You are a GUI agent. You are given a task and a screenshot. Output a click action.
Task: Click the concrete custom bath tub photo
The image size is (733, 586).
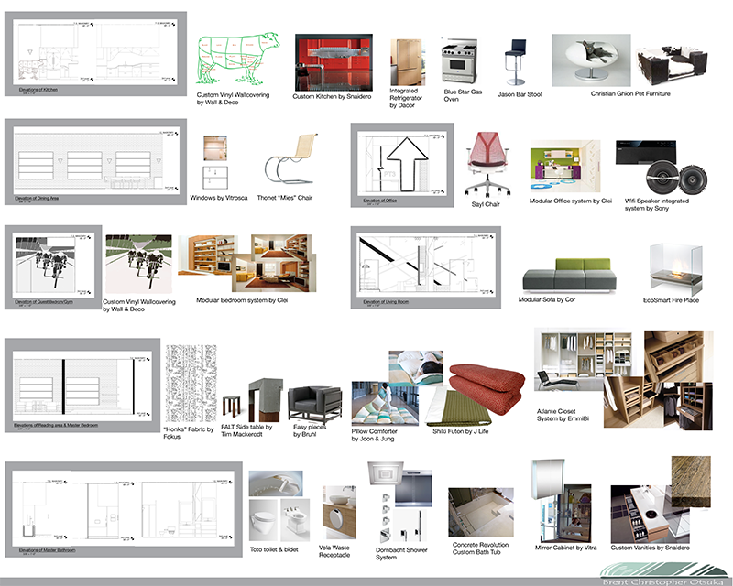pyautogui.click(x=481, y=512)
